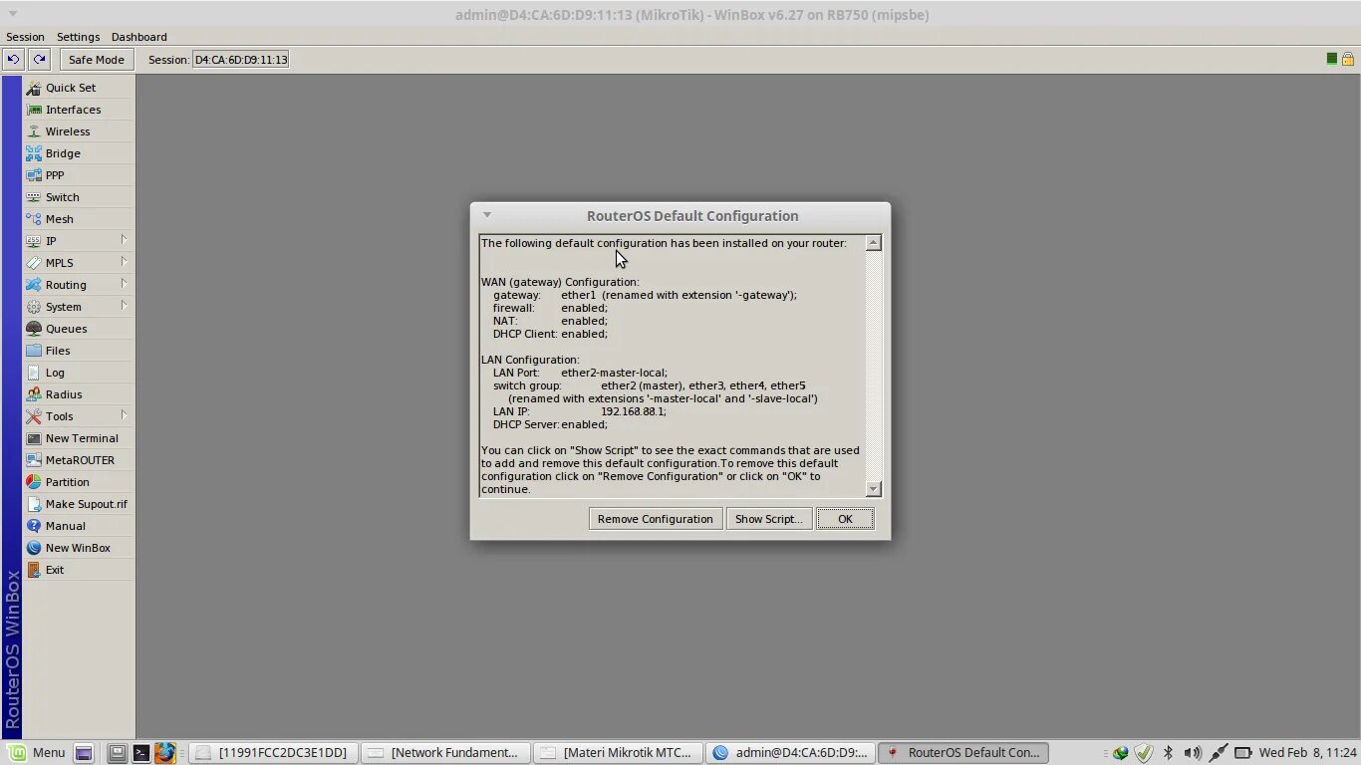The height and width of the screenshot is (765, 1361).
Task: Expand the System submenu
Action: [78, 307]
